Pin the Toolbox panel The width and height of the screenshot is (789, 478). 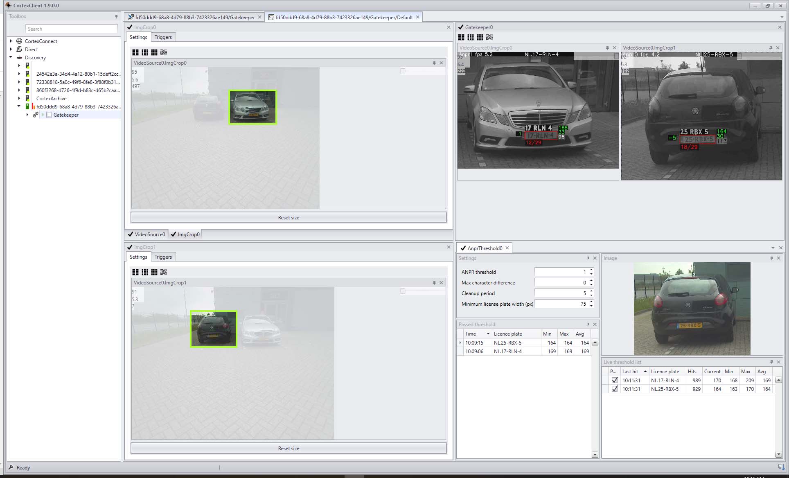116,16
